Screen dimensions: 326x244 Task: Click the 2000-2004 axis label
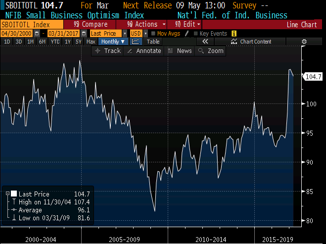point(41,240)
